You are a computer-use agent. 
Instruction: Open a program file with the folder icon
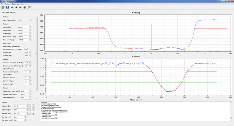[x=3, y=7]
